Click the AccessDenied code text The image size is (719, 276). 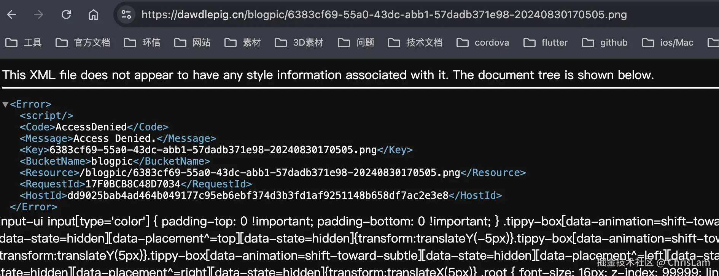[91, 127]
